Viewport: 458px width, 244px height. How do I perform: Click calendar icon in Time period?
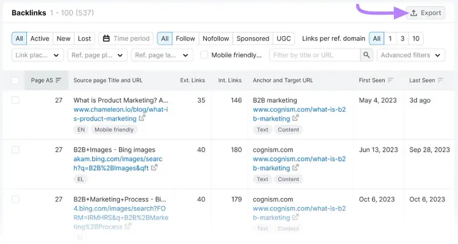click(x=106, y=39)
